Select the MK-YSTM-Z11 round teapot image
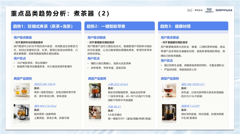 169,90
